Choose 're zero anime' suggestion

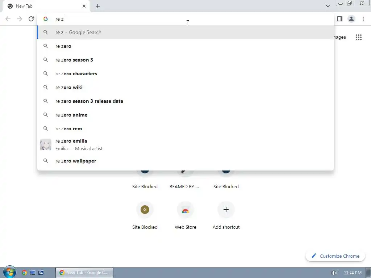point(185,115)
